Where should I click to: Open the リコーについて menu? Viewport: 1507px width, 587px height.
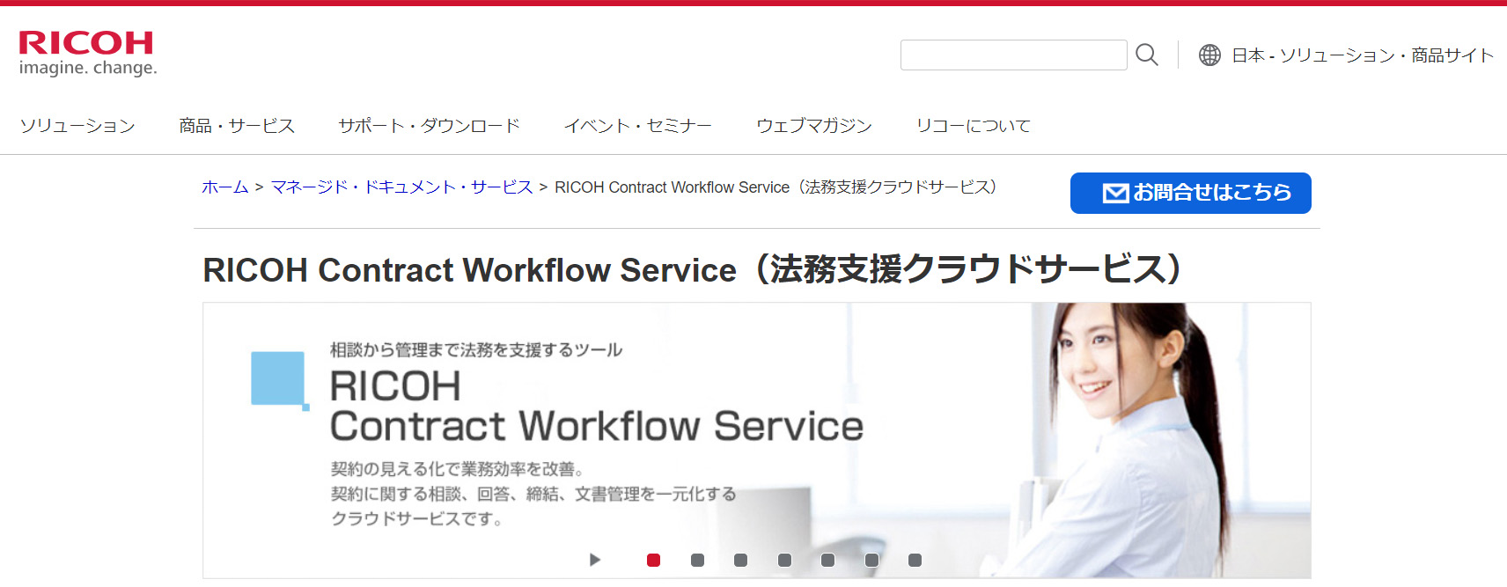tap(973, 126)
